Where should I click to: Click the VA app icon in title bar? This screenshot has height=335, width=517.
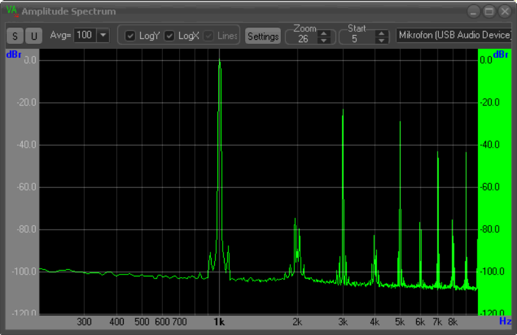(x=12, y=11)
